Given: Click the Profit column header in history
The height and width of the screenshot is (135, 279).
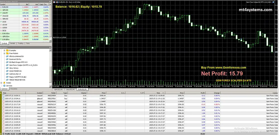Looking at the screenshot, I should pyautogui.click(x=195, y=93).
